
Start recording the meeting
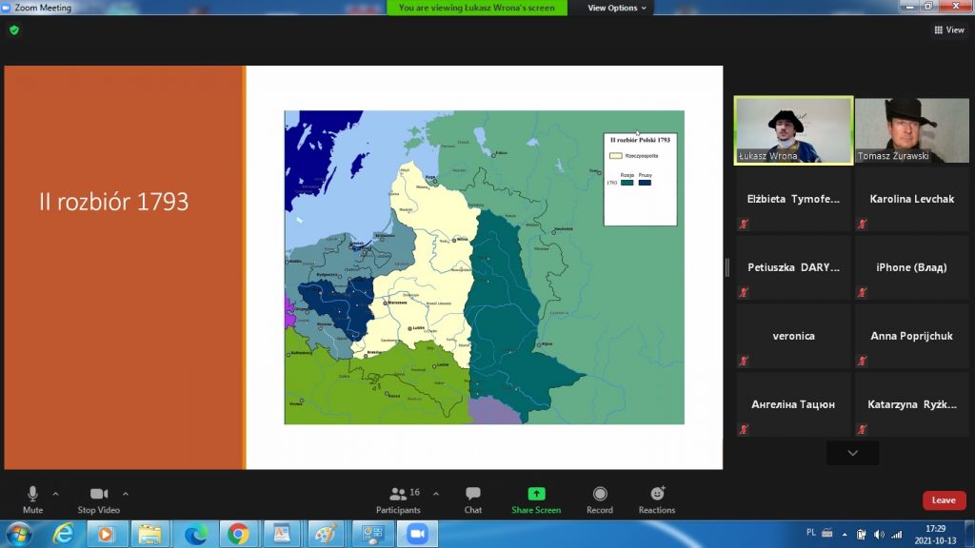(600, 499)
